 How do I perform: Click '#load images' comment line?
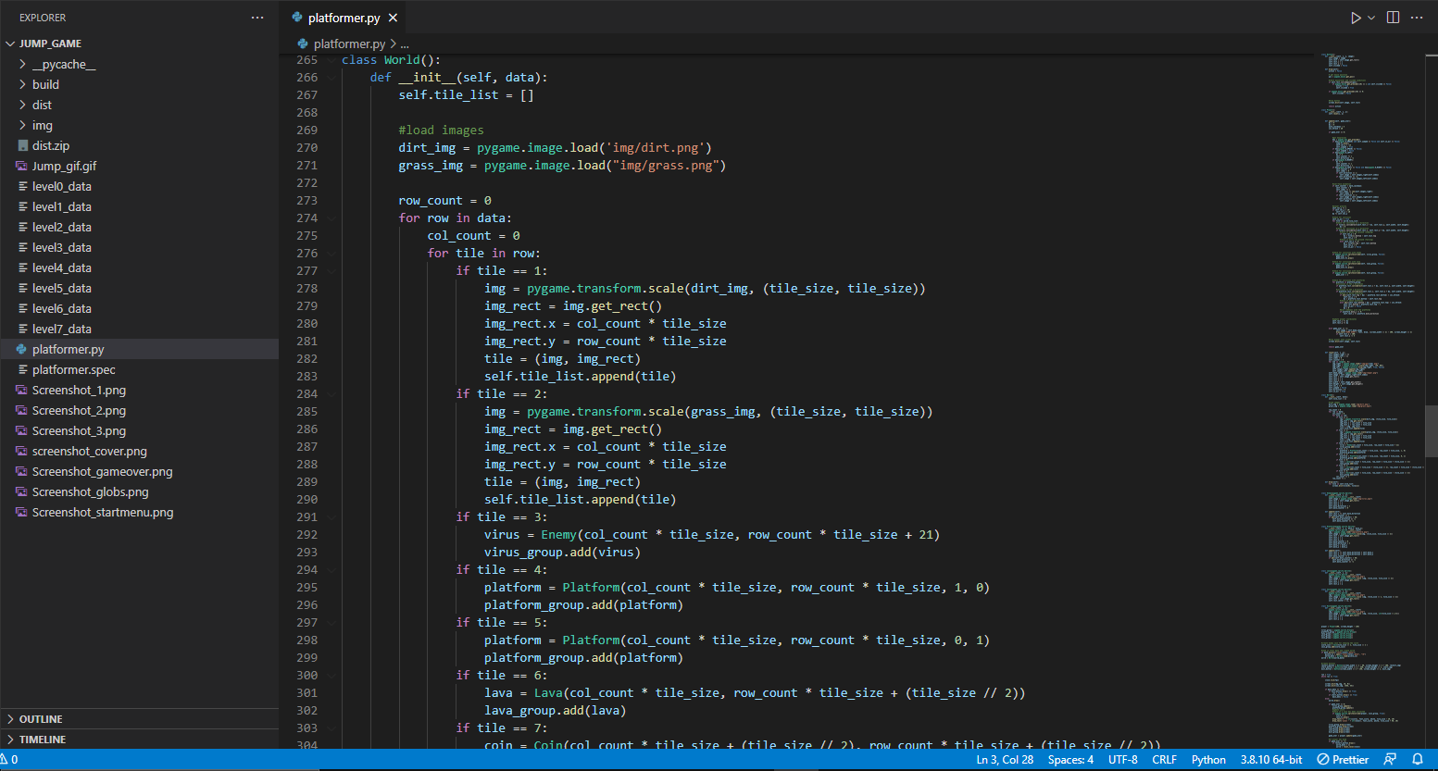point(441,131)
